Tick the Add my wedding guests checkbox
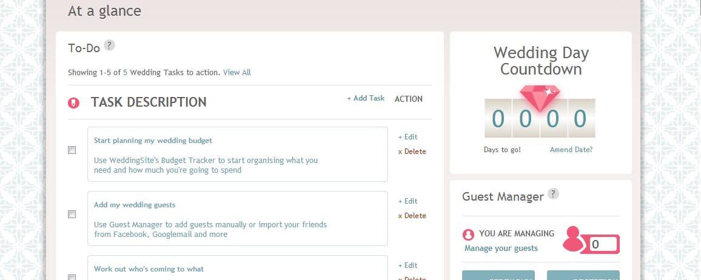This screenshot has height=280, width=701. (72, 215)
